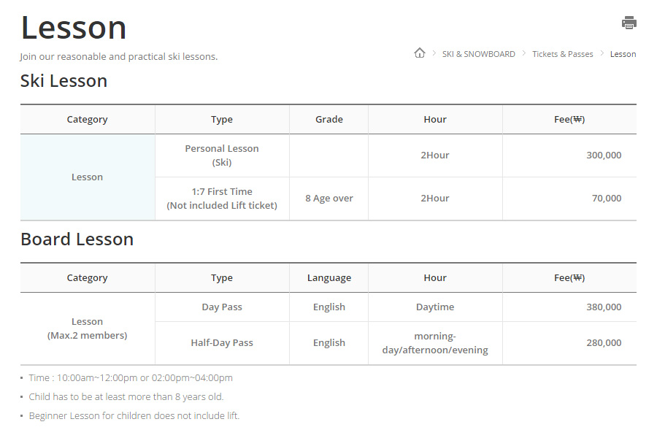
Task: Go to home via breadcrumb house icon
Action: (x=419, y=53)
